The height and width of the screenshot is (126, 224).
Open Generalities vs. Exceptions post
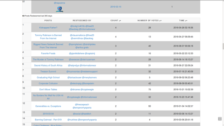click(x=48, y=106)
